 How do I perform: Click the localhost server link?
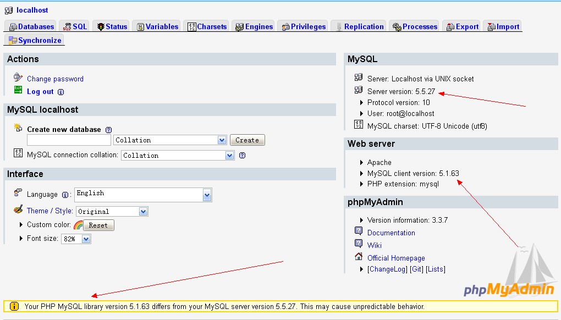coord(32,10)
